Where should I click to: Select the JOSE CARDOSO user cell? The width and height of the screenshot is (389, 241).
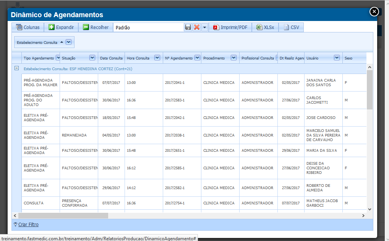click(x=323, y=118)
